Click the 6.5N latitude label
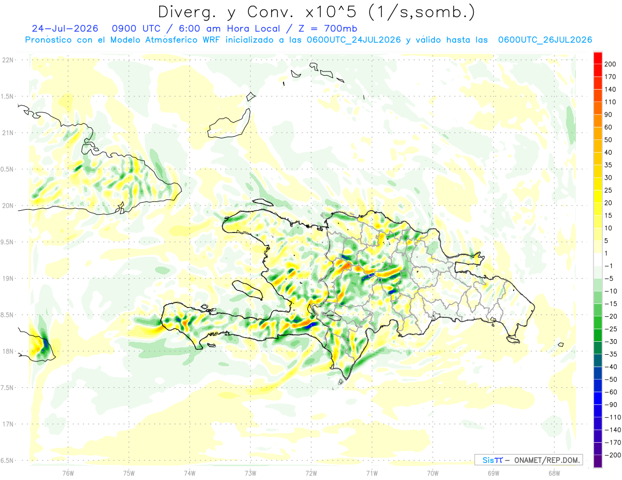Screen dimensions: 622x480 point(7,460)
